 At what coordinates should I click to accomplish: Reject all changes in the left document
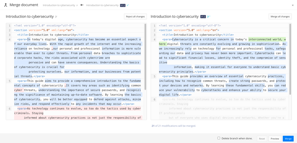pos(135,17)
